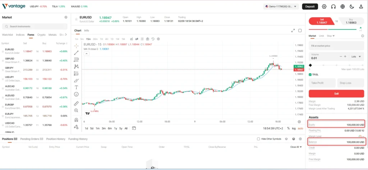Expand the Stop order type dropdown
Viewport: 368px width, 170px height.
(331, 36)
